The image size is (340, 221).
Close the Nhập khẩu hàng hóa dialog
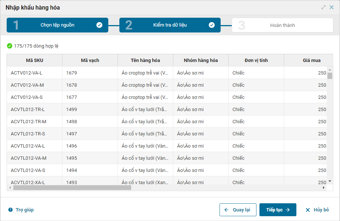coord(331,7)
